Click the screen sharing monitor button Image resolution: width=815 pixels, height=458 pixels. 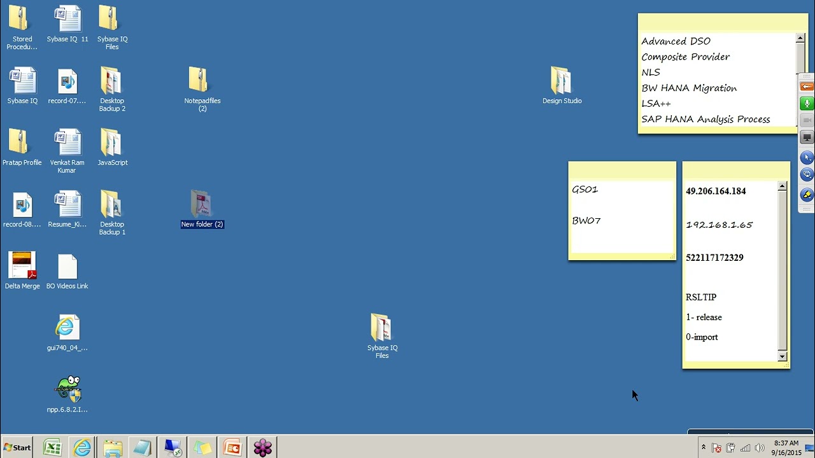click(x=807, y=137)
